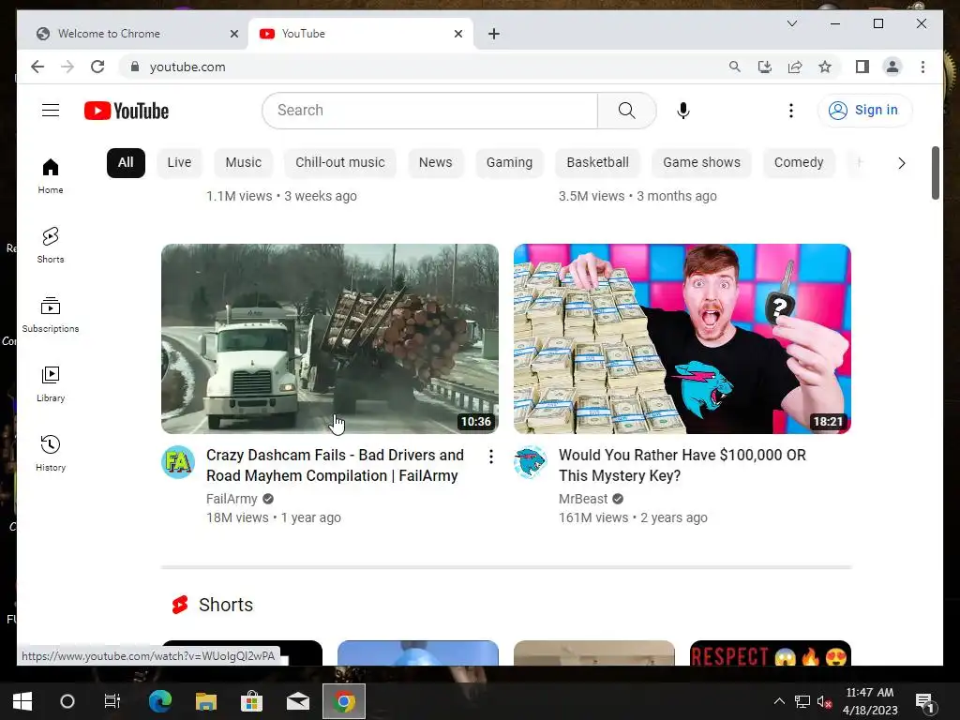960x720 pixels.
Task: Open notification center icon
Action: (924, 701)
